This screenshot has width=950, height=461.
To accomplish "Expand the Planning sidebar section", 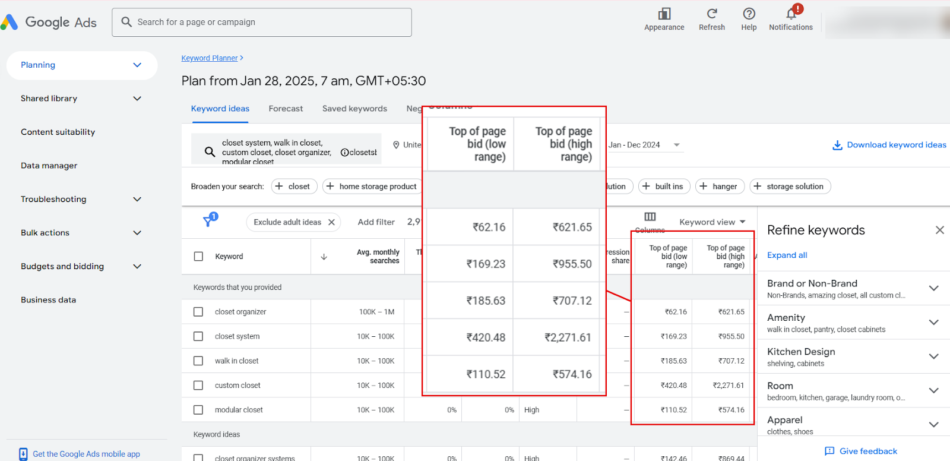I will click(137, 65).
